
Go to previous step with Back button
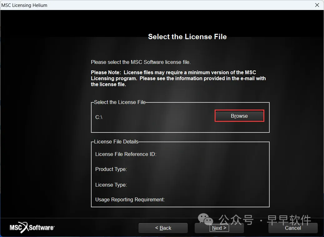pos(163,228)
